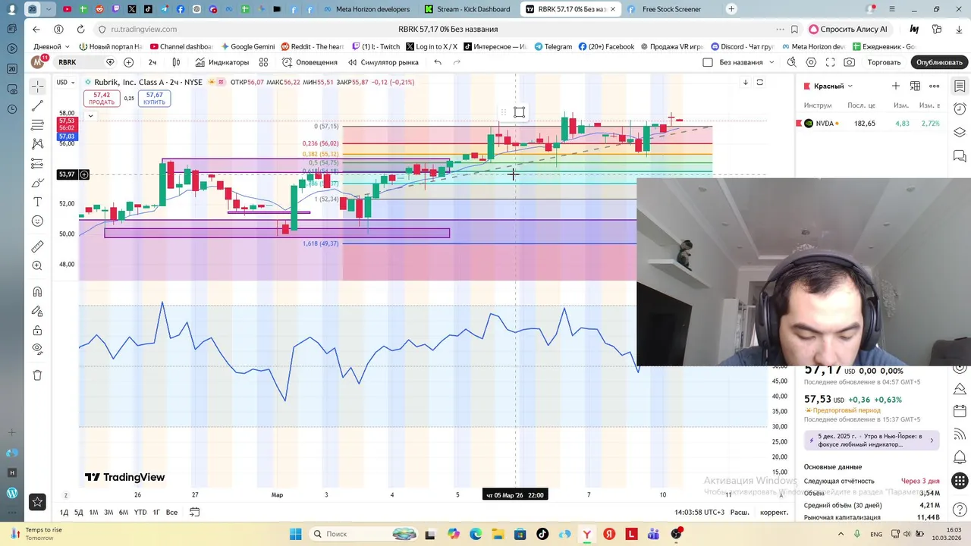Screen dimensions: 971x546
Task: Click the RBRK symbol search field
Action: point(79,62)
